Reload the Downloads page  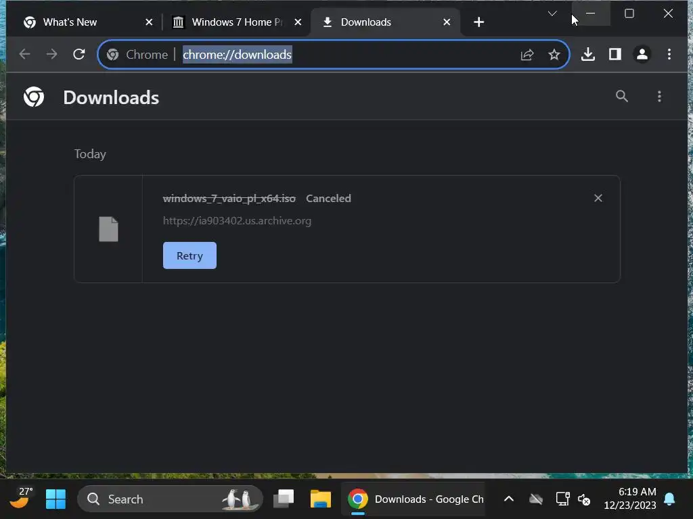[79, 54]
